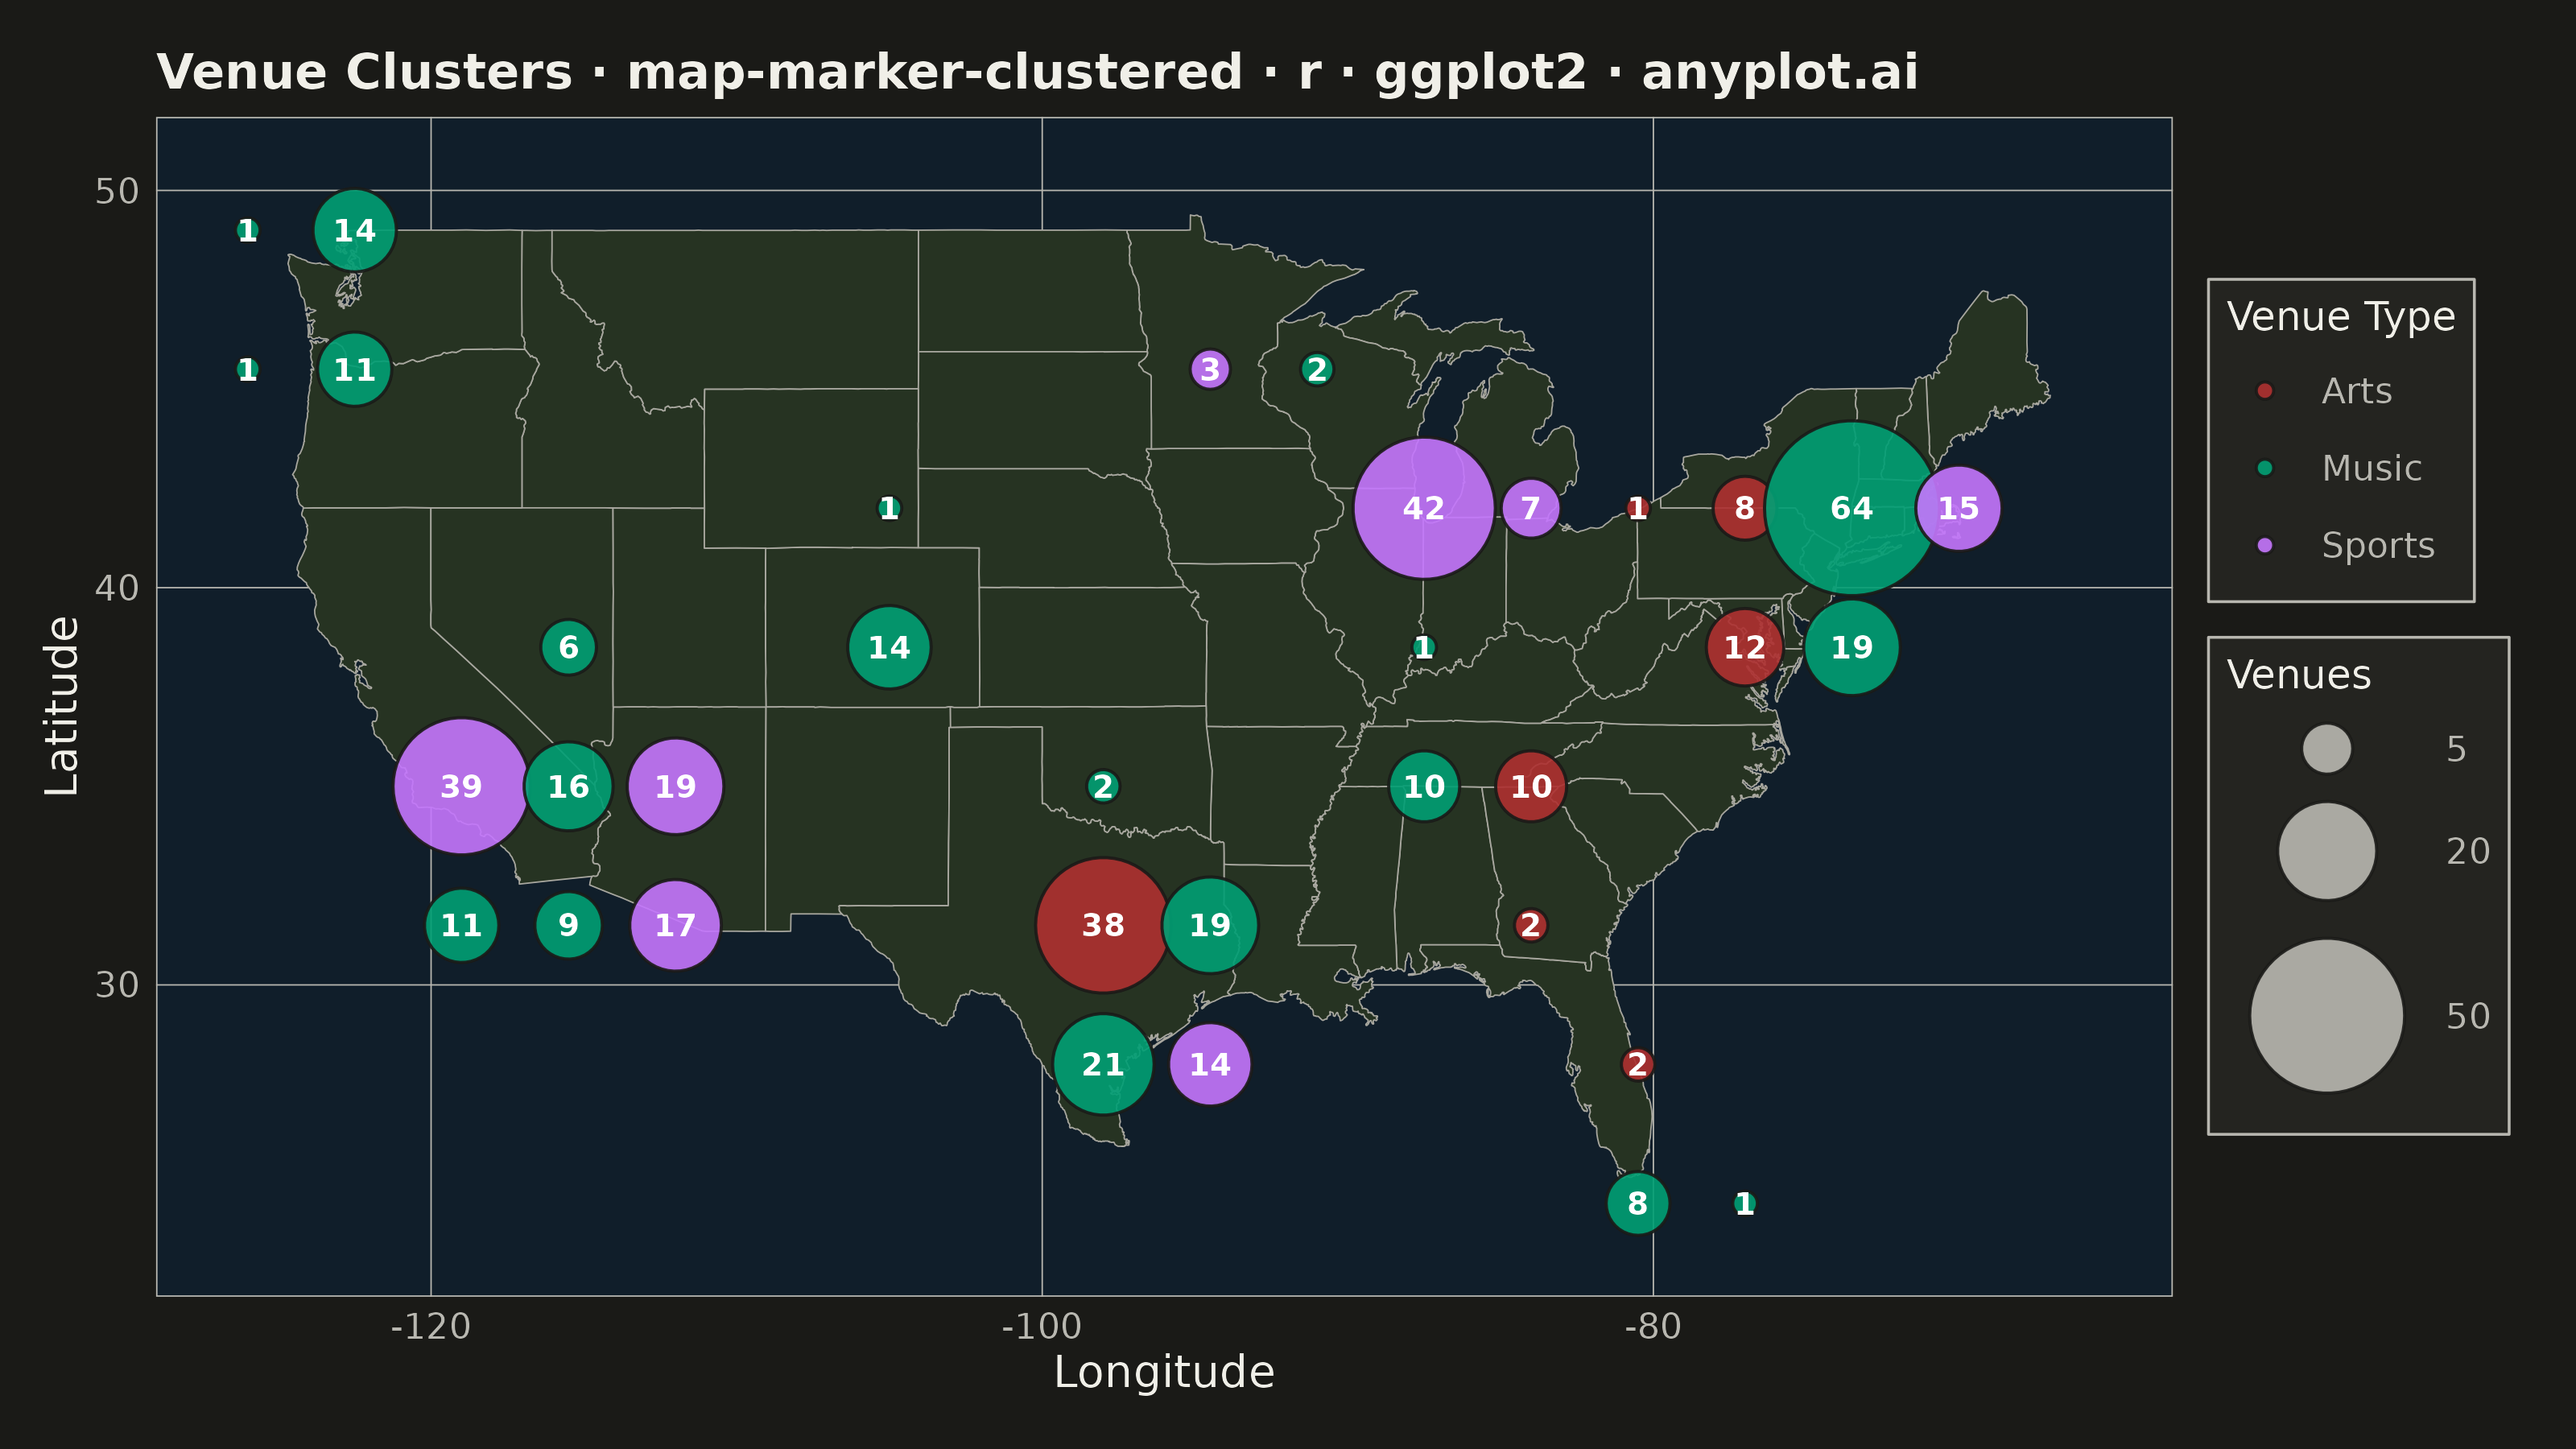The height and width of the screenshot is (1449, 2576).
Task: Click the longitude tick label -120
Action: [431, 1327]
